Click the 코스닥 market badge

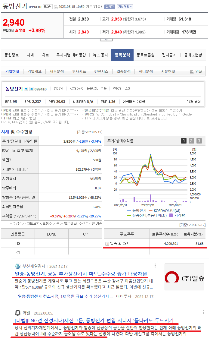pyautogui.click(x=47, y=7)
